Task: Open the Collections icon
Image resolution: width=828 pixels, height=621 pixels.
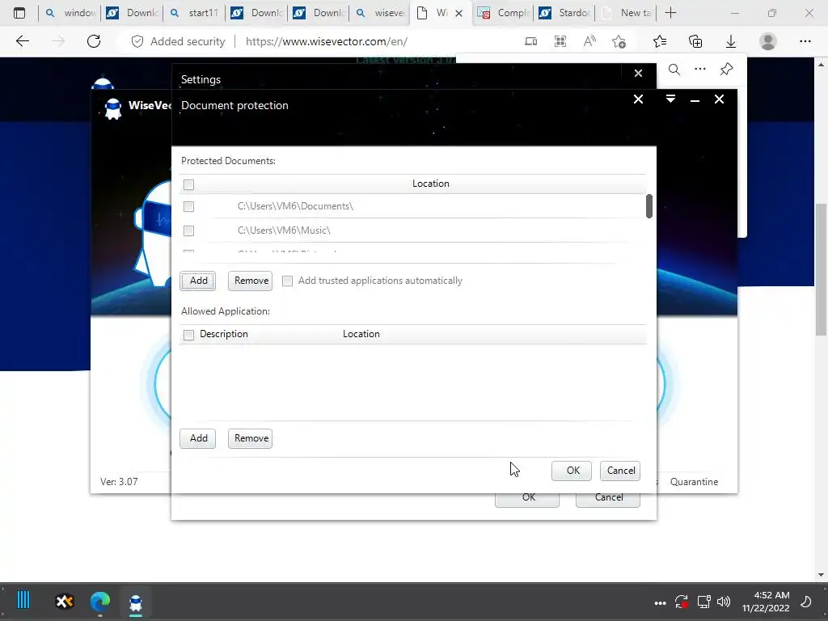Action: (x=695, y=41)
